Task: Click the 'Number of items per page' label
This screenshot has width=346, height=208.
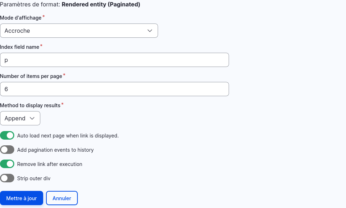Action: (x=31, y=76)
